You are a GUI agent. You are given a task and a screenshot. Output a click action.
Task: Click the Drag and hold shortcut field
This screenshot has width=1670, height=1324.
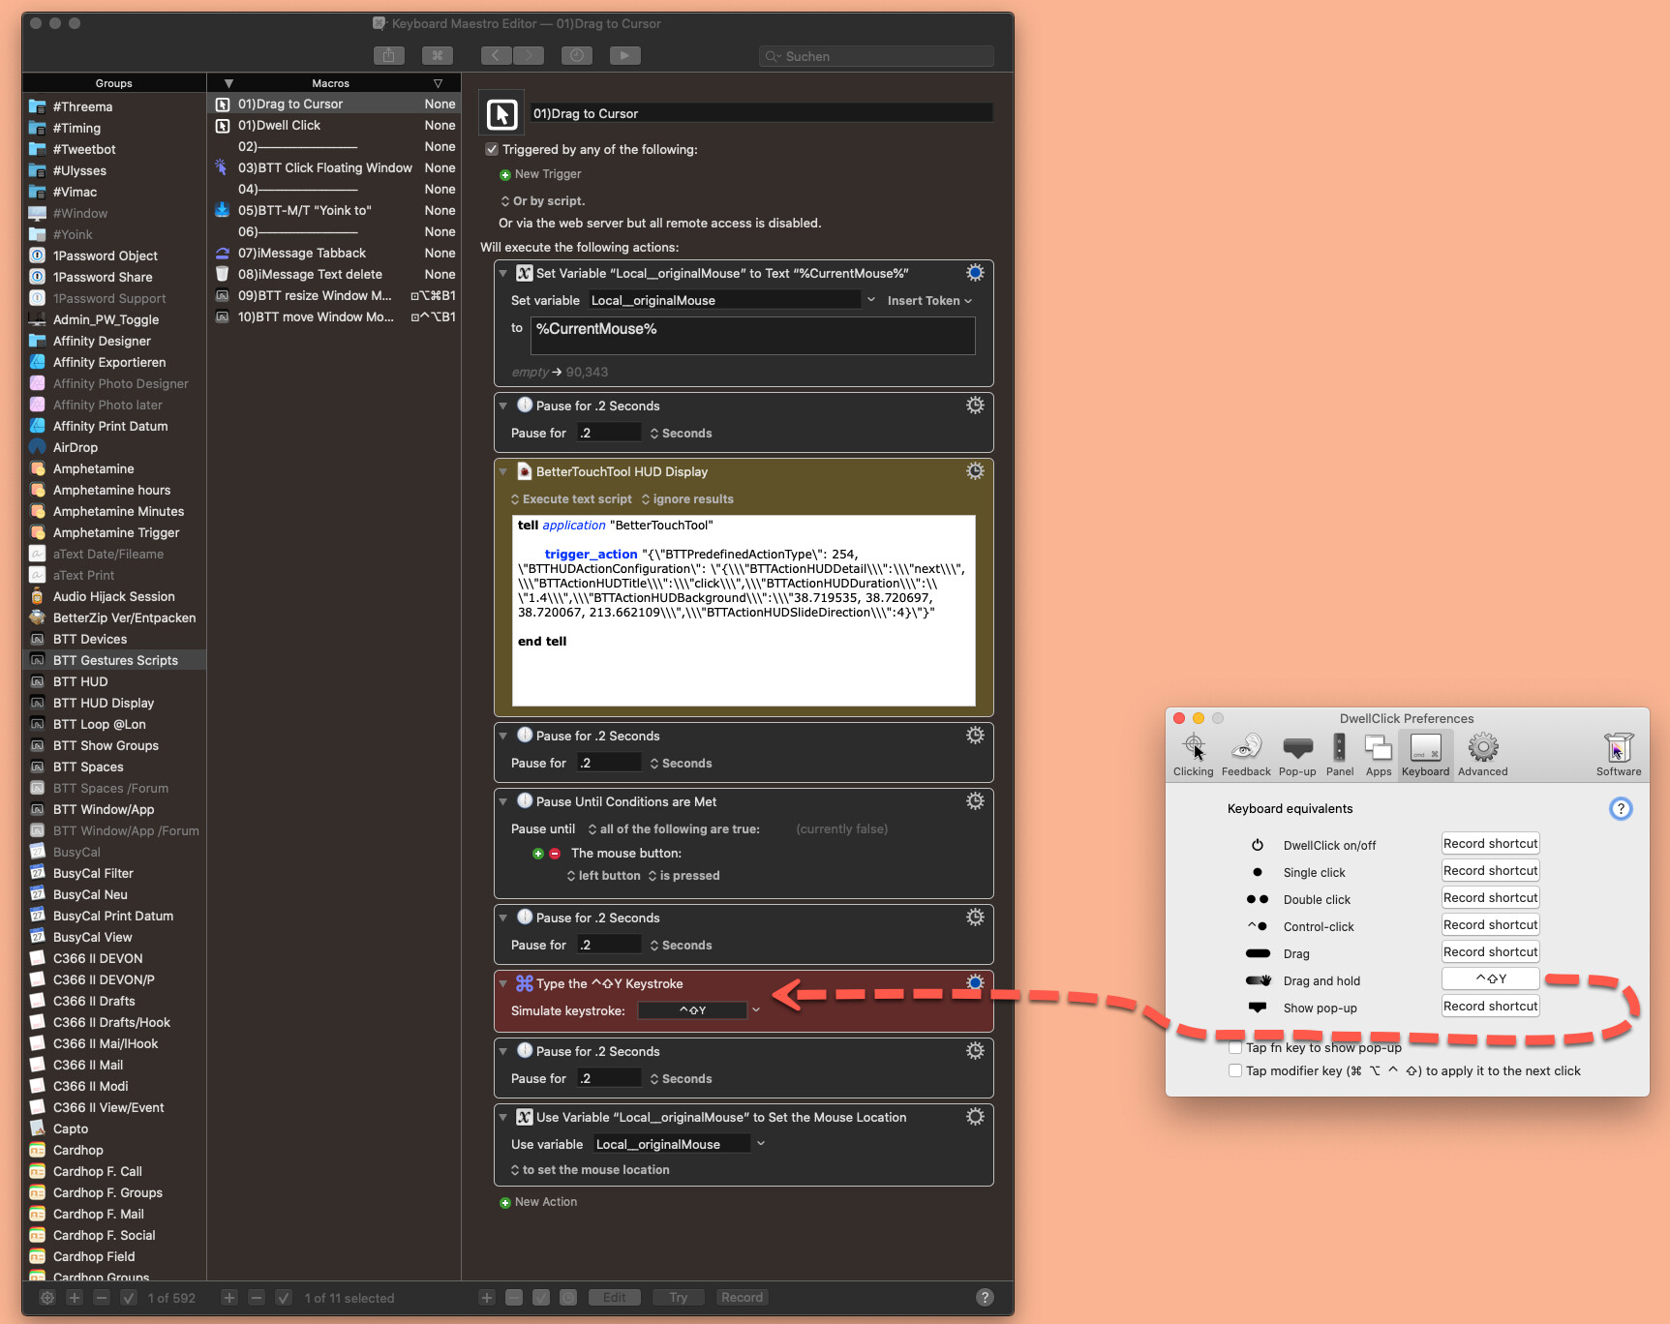tap(1491, 979)
